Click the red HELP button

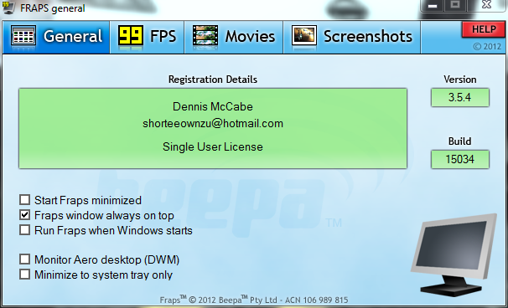(x=484, y=29)
